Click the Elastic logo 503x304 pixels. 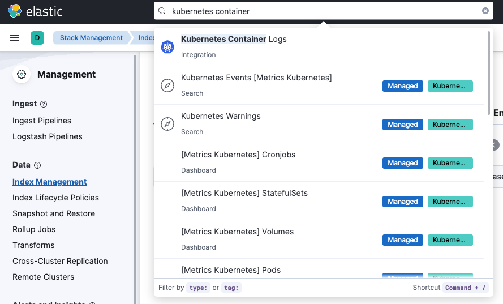tap(35, 11)
